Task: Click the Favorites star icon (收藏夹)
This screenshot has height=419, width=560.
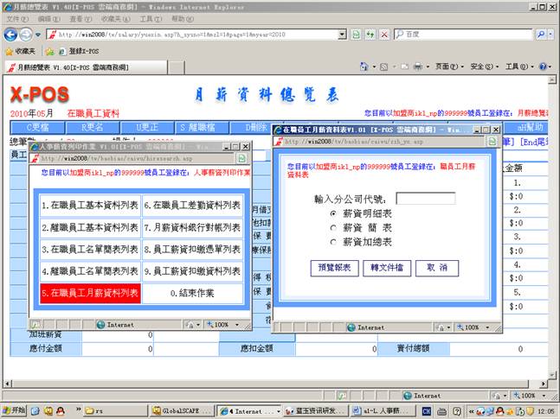Action: click(x=9, y=51)
